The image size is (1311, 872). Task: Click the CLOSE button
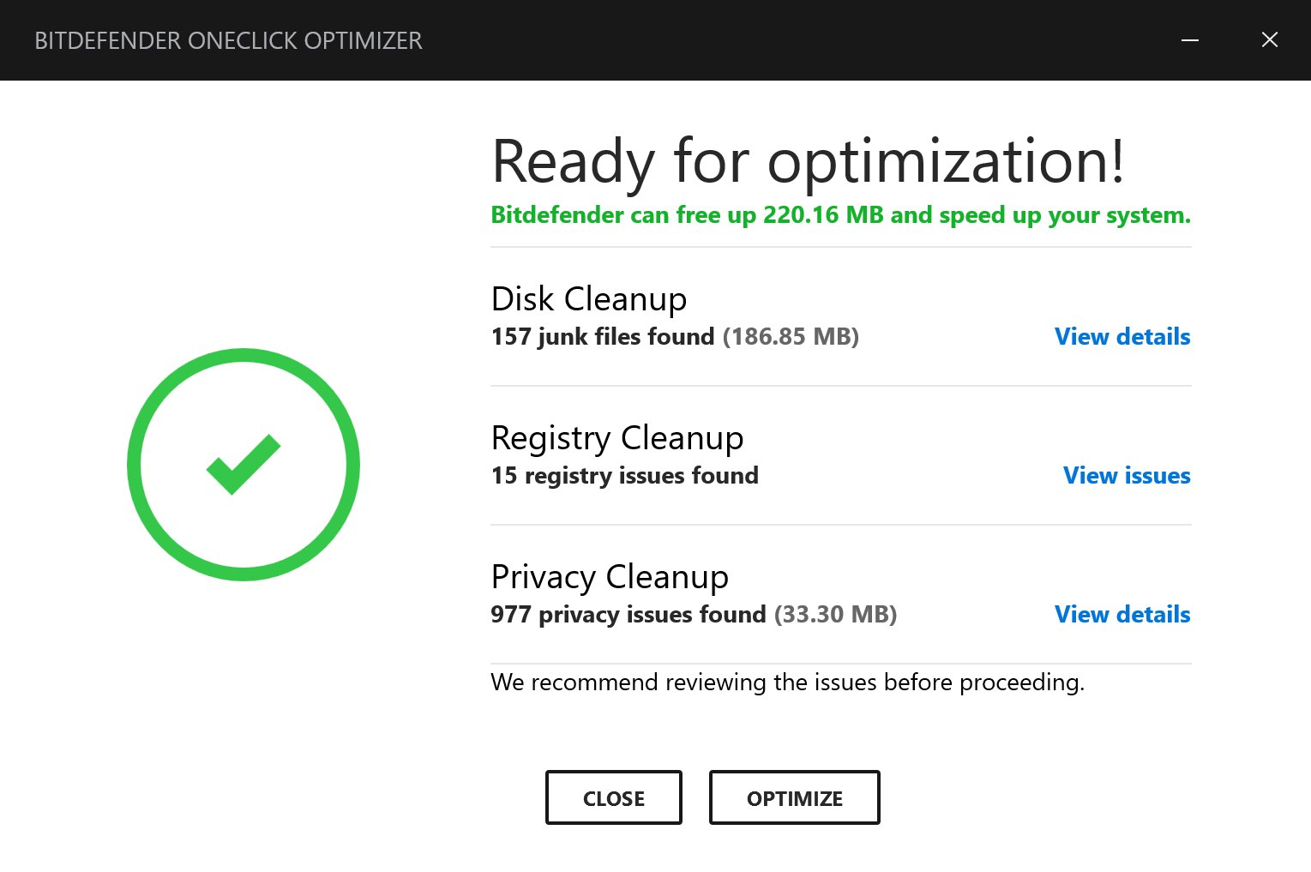pyautogui.click(x=614, y=797)
